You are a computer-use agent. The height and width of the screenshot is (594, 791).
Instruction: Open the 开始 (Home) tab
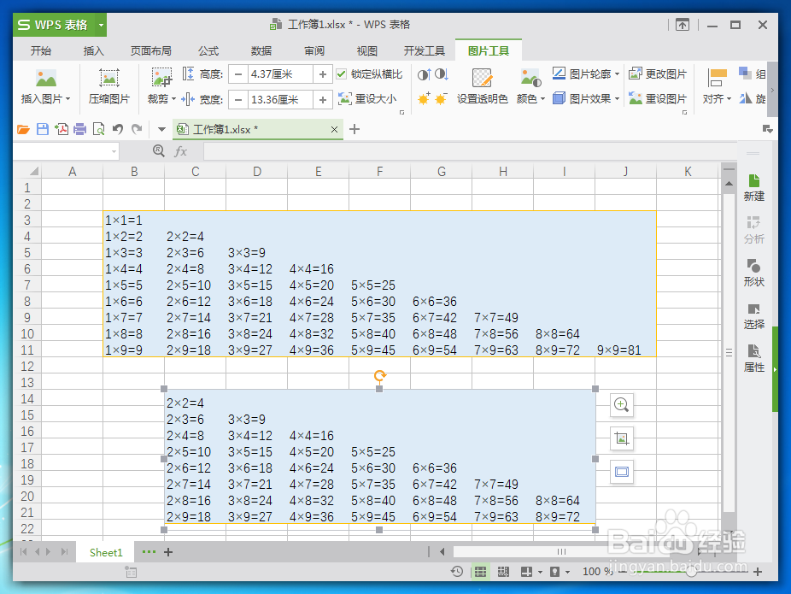point(41,50)
